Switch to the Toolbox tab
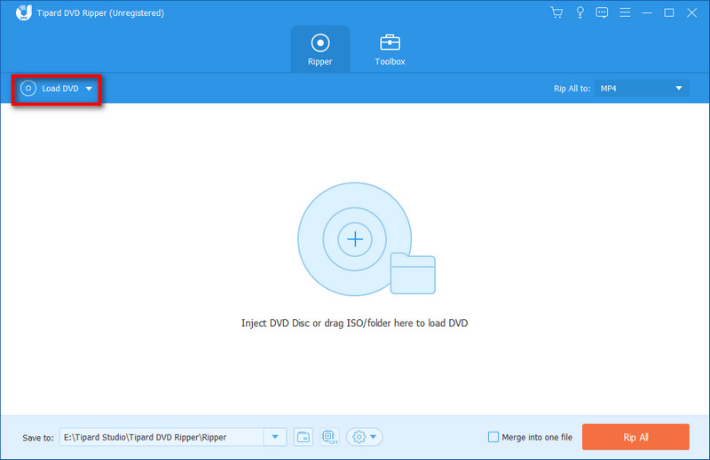The image size is (710, 460). point(390,49)
